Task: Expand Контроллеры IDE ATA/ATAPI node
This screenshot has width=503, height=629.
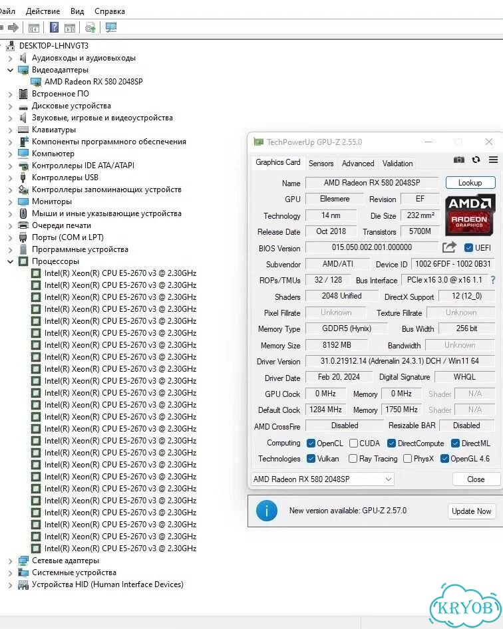Action: pyautogui.click(x=11, y=166)
